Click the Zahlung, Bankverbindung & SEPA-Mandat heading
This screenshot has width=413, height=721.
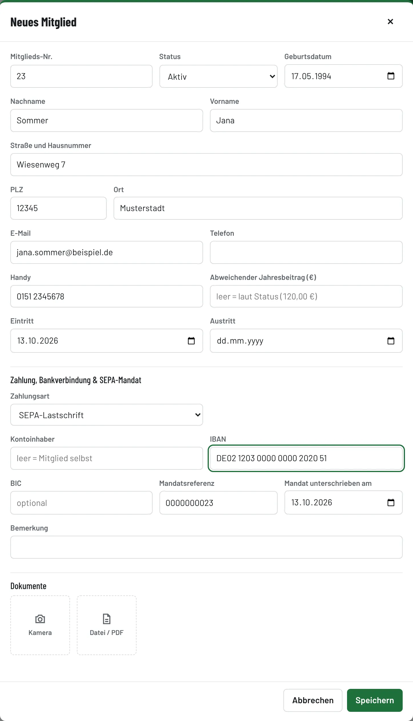[76, 380]
